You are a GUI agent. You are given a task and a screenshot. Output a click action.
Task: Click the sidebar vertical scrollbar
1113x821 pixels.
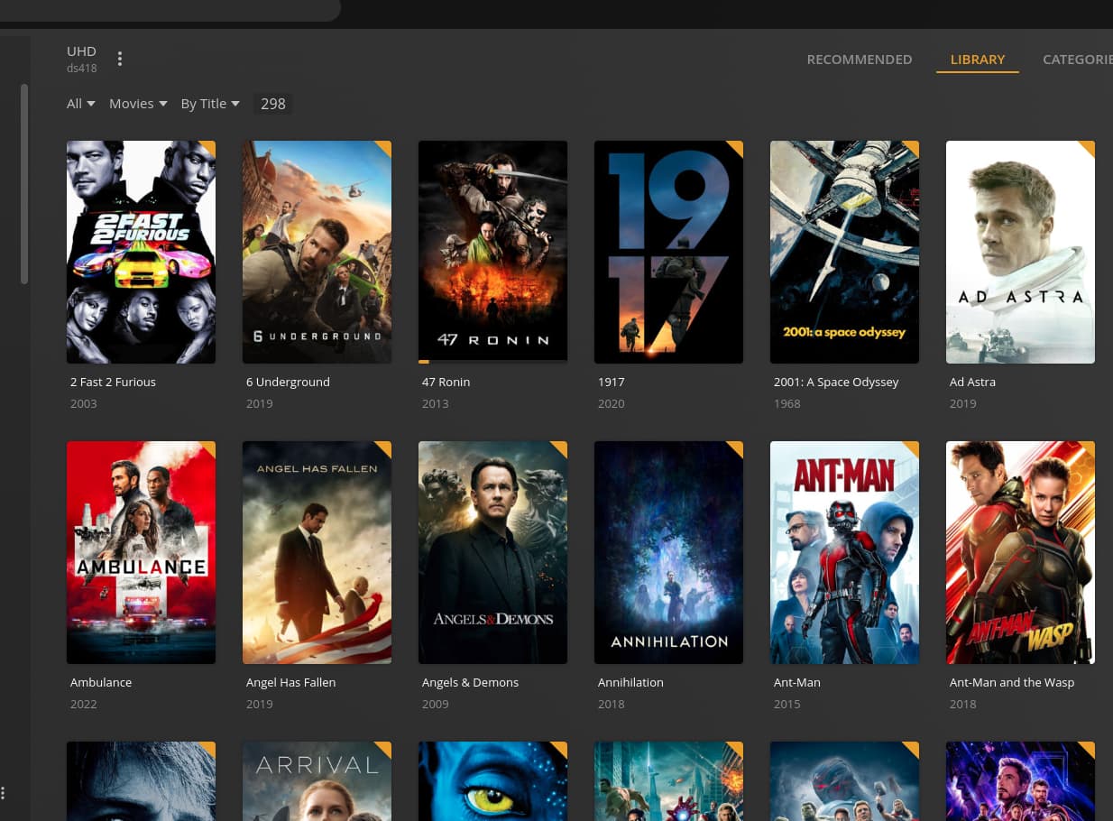pyautogui.click(x=24, y=184)
